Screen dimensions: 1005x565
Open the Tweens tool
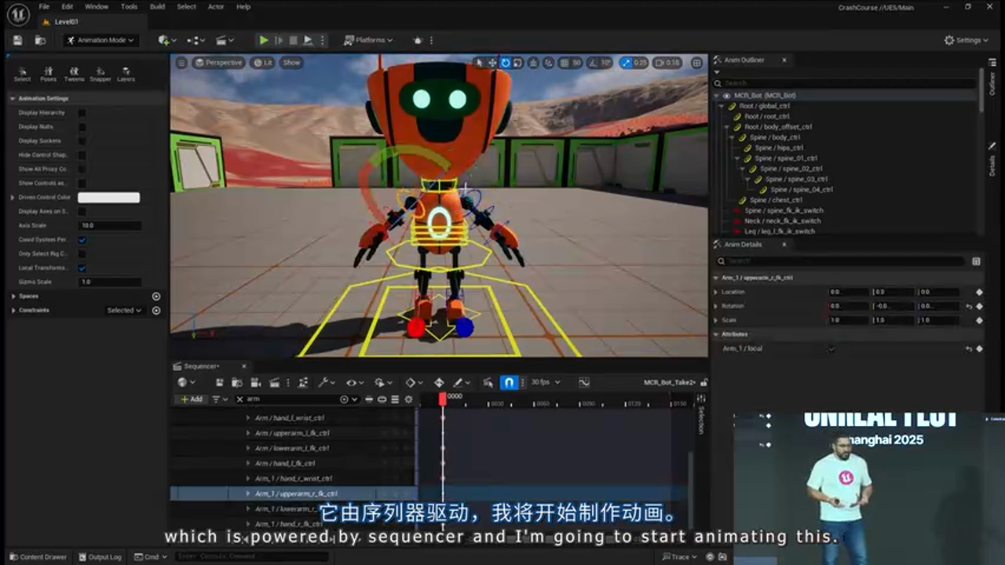tap(75, 73)
